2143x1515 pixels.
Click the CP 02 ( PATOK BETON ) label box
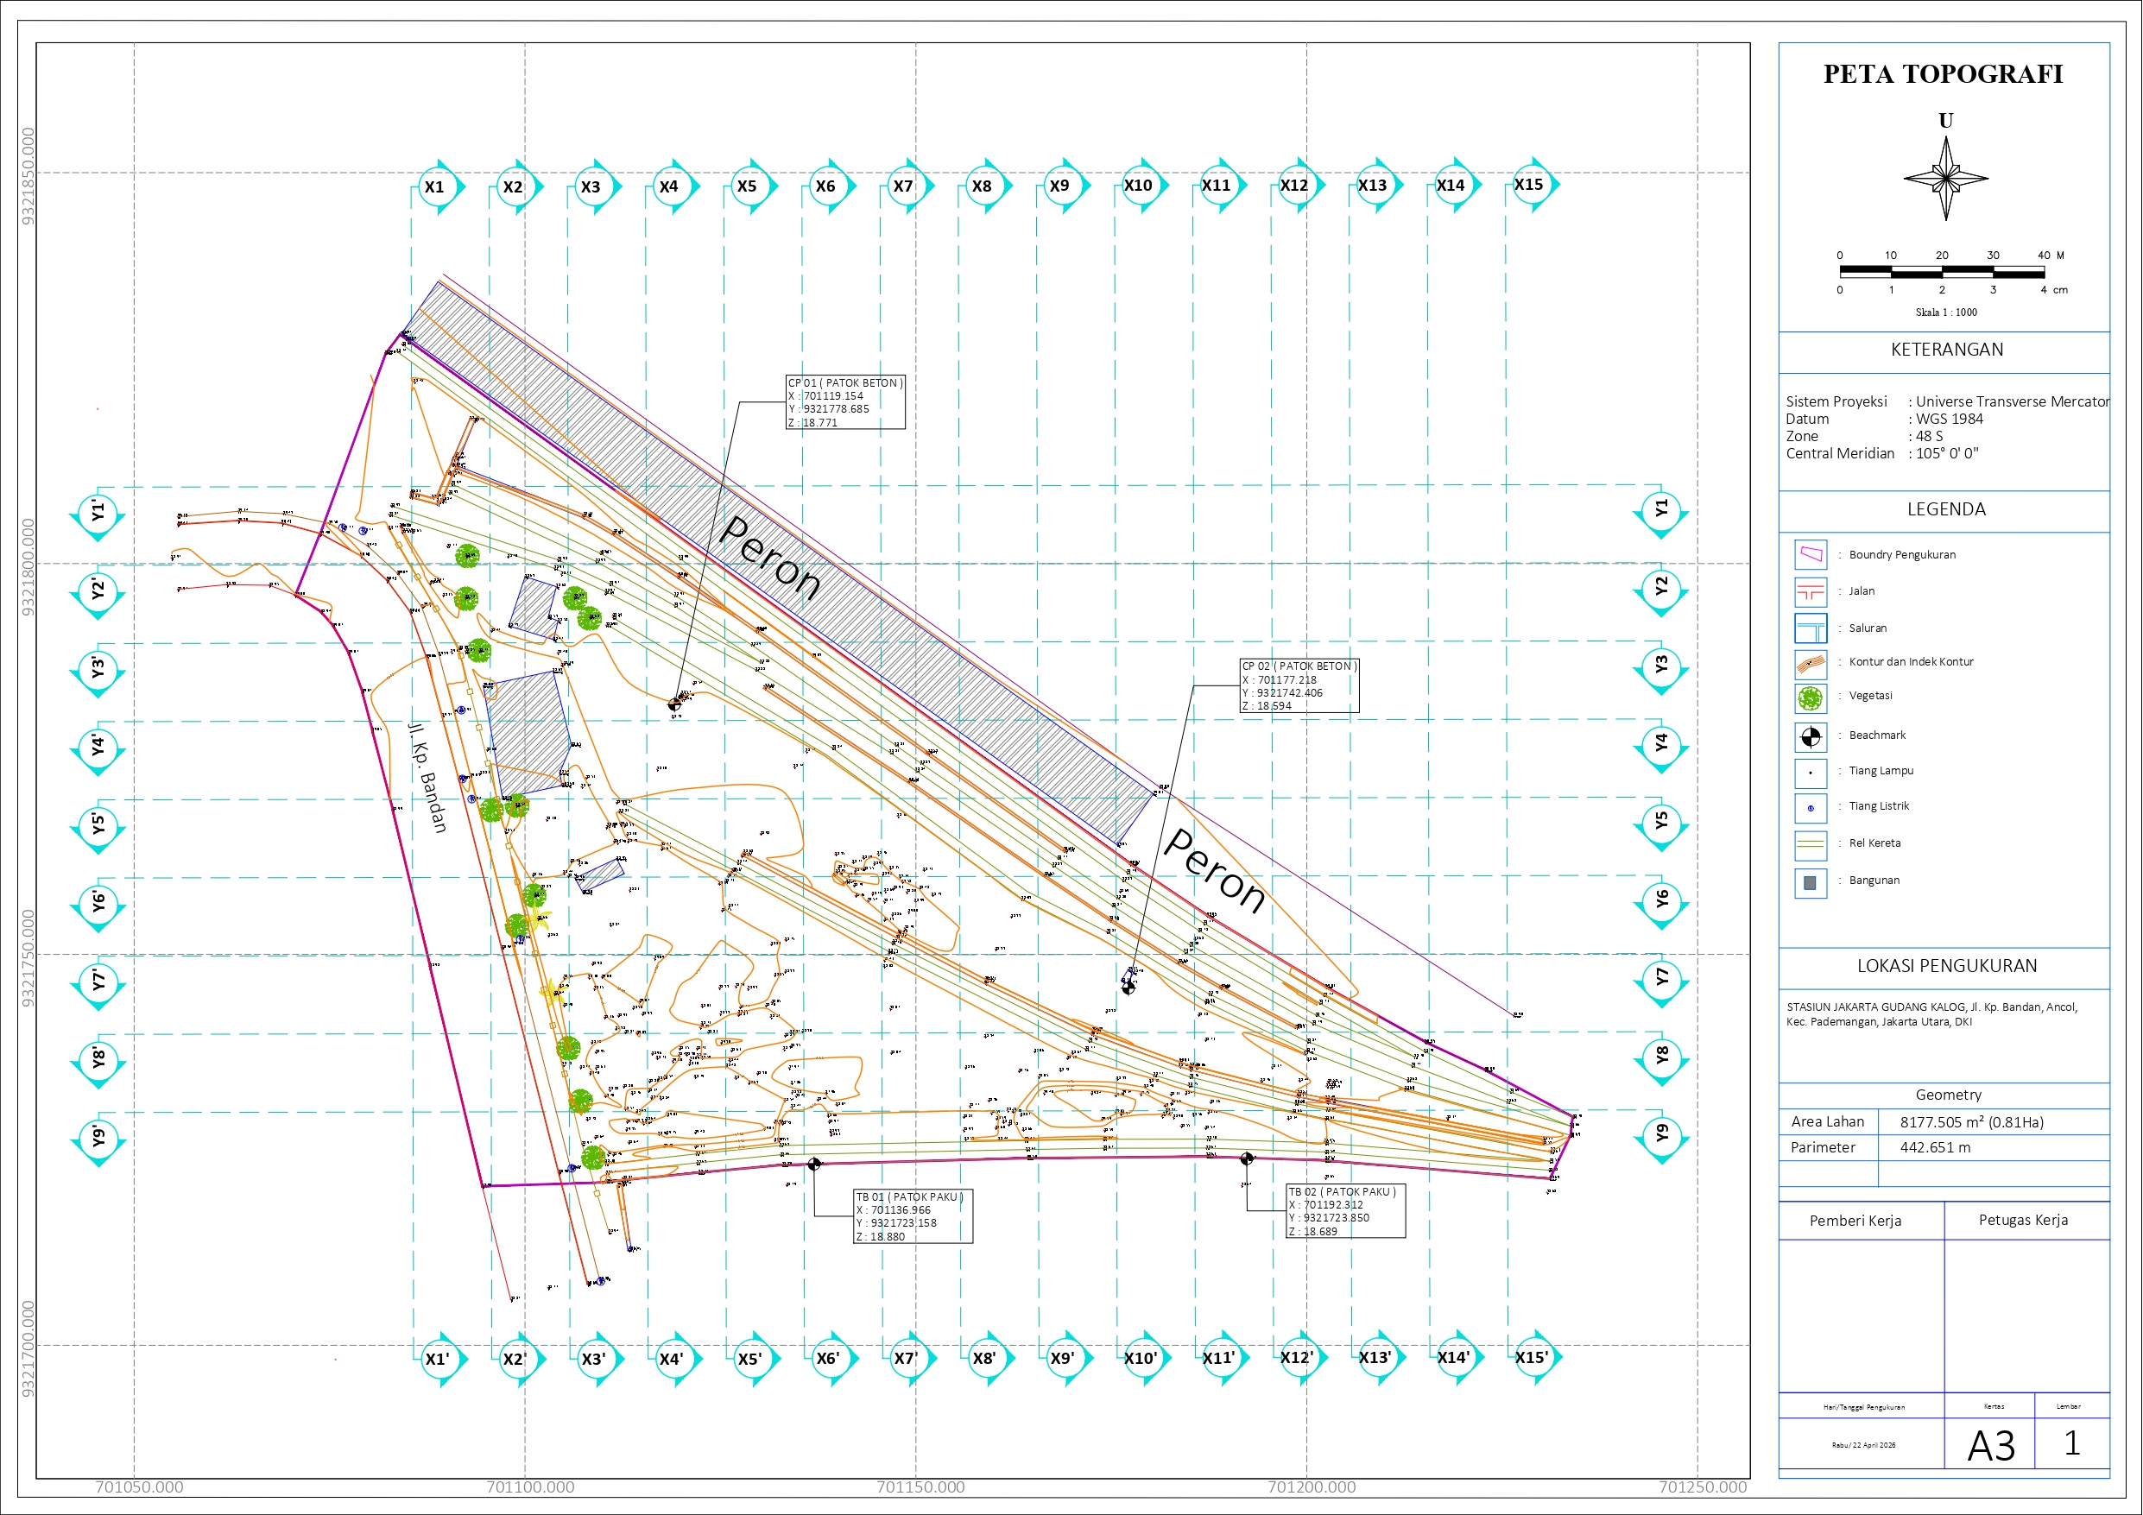click(1299, 686)
